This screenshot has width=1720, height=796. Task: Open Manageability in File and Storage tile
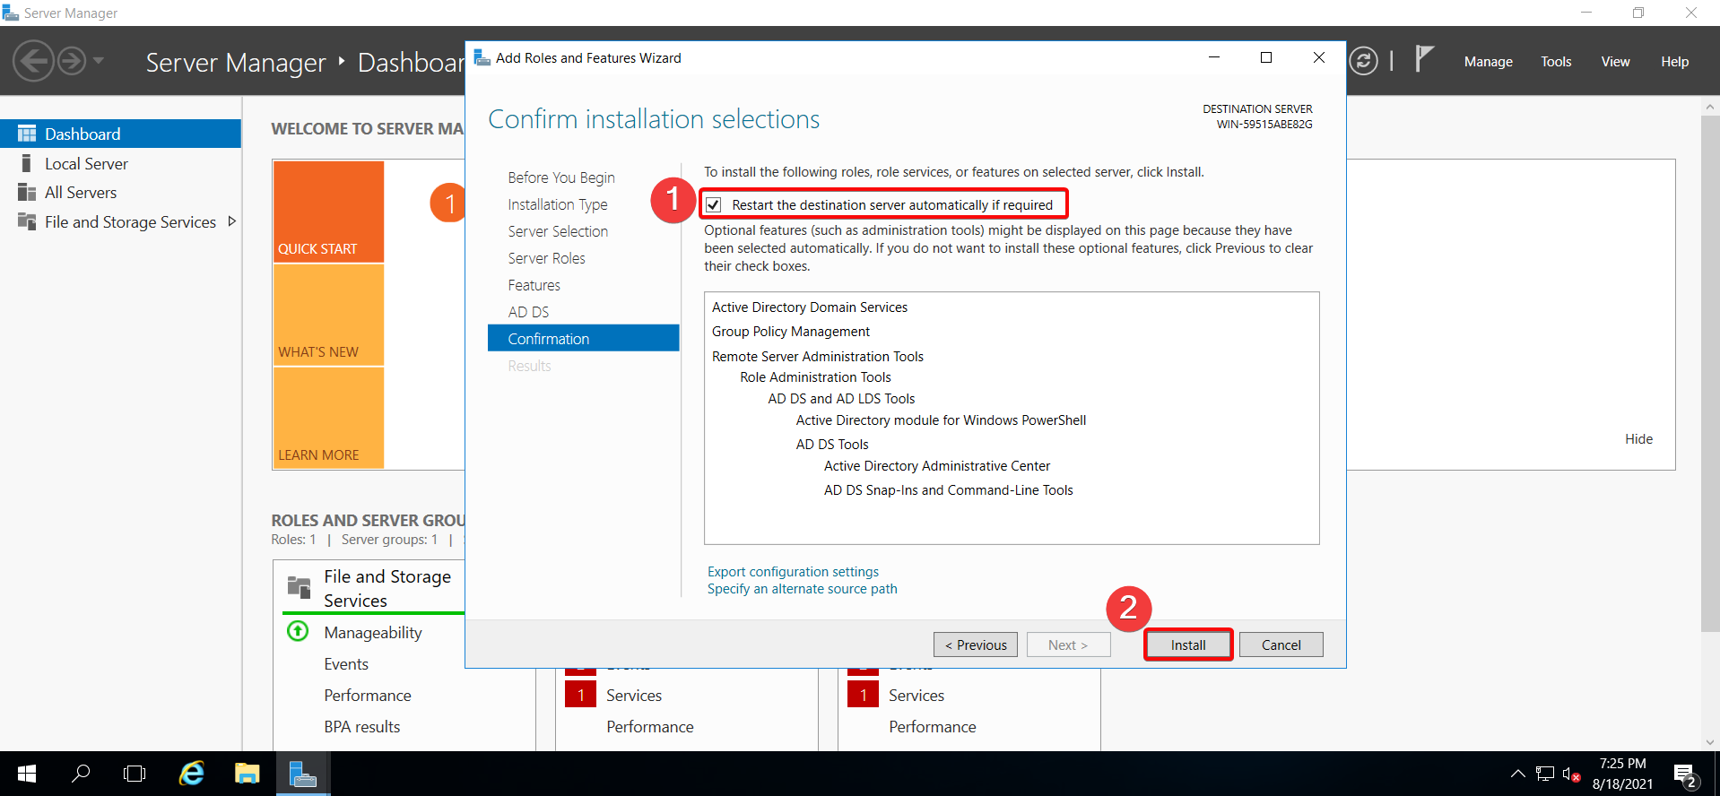(373, 633)
